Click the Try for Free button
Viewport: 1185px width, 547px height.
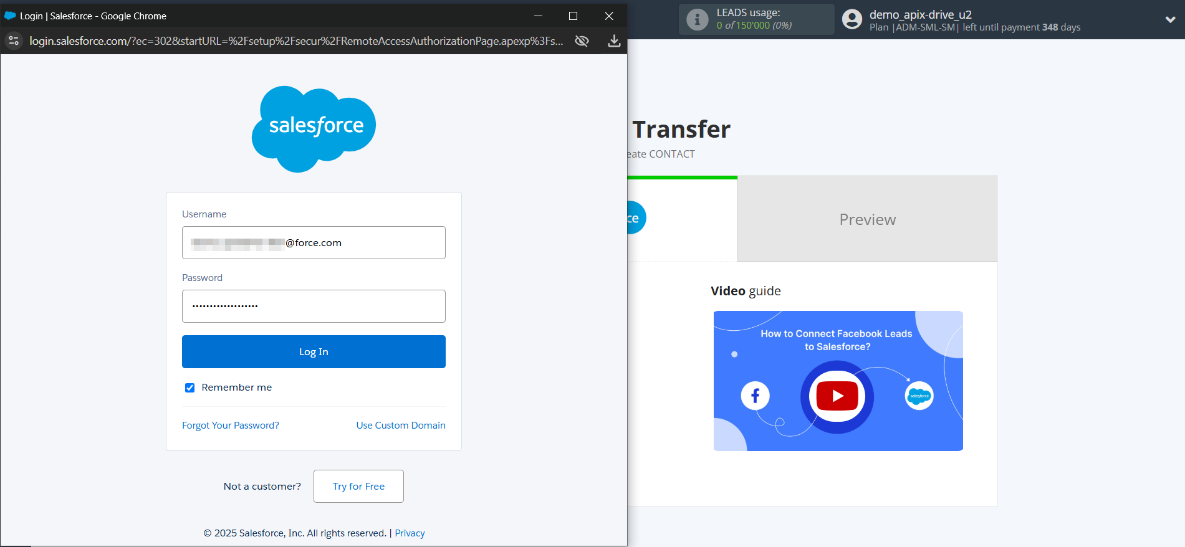coord(358,487)
